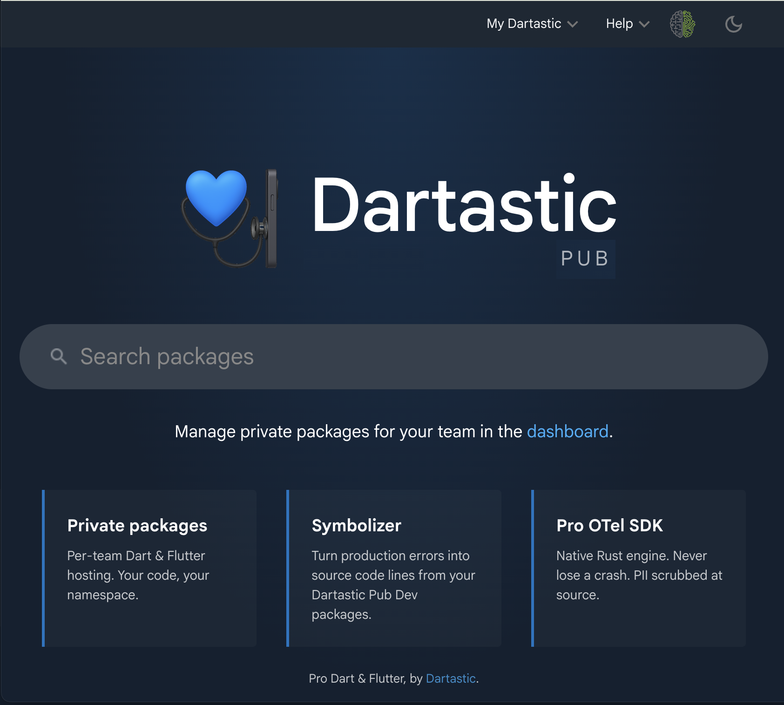Open the Symbolizer card

point(394,568)
